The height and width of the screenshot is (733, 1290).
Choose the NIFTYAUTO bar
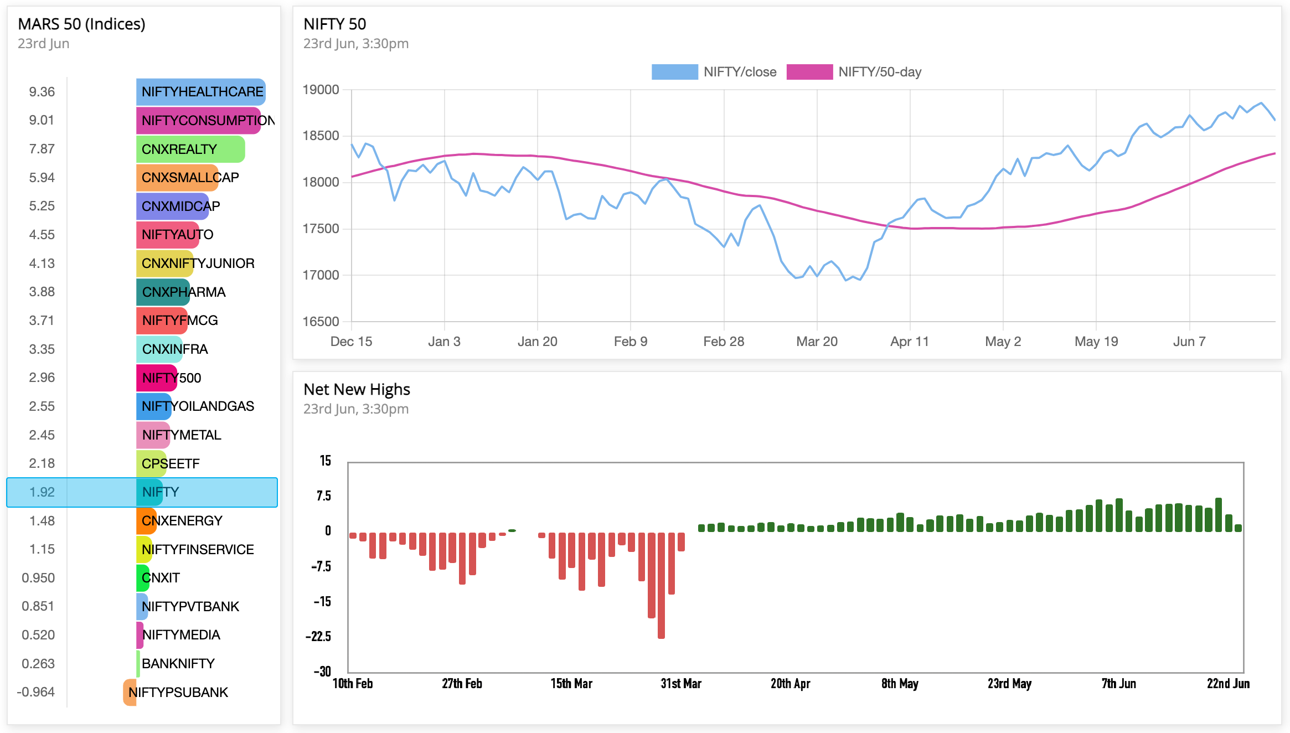[x=168, y=235]
